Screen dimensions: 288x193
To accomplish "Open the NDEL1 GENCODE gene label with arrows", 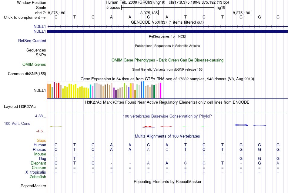I will click(40, 26).
